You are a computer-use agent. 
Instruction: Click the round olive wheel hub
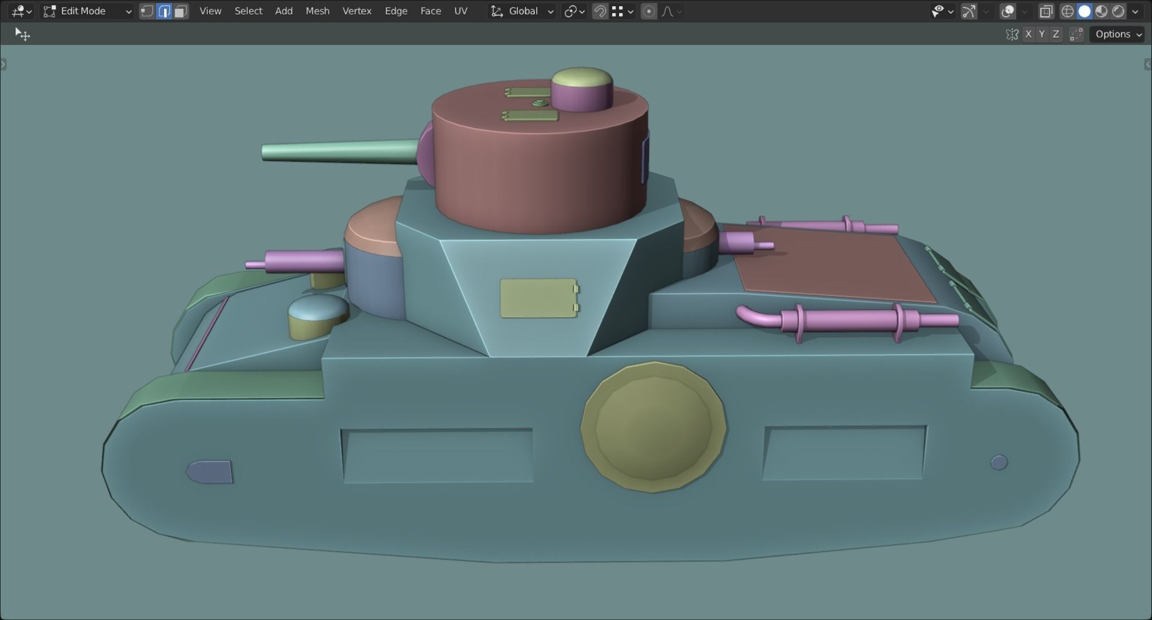click(x=653, y=428)
